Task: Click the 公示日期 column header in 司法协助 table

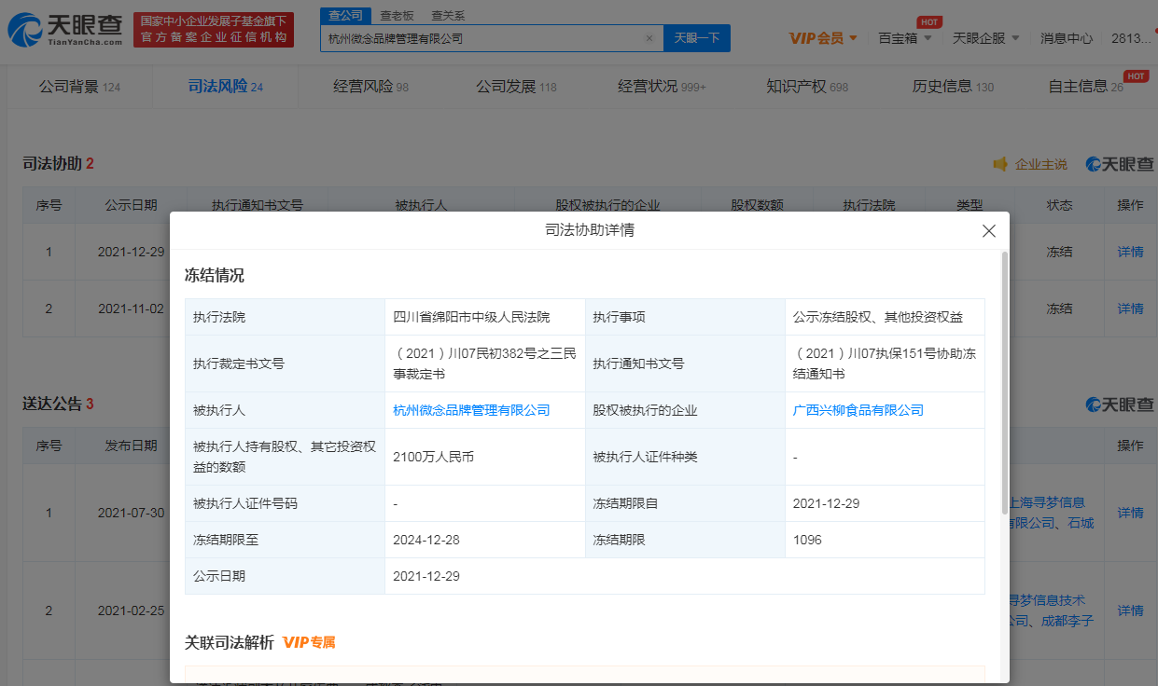Action: coord(131,205)
